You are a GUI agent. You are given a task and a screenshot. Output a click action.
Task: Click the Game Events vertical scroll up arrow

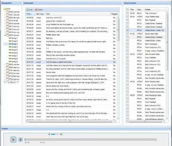[167, 13]
